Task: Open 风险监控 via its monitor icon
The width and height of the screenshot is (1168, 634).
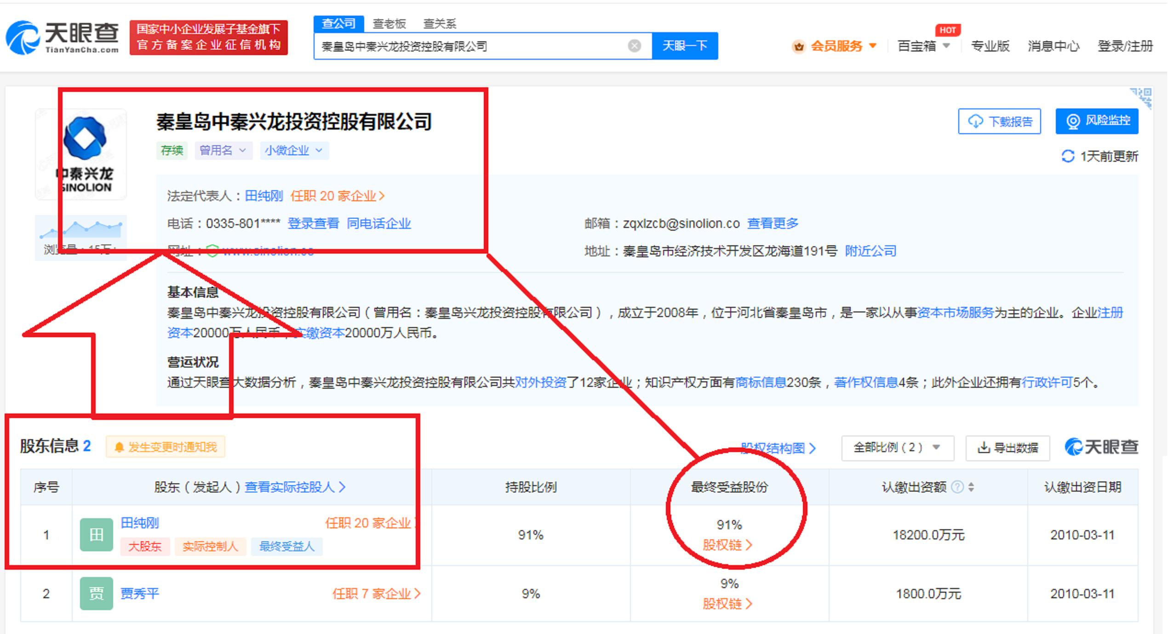Action: 1075,121
